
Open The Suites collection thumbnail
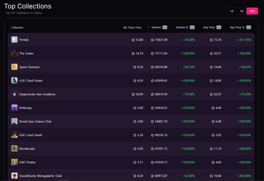pos(14,53)
